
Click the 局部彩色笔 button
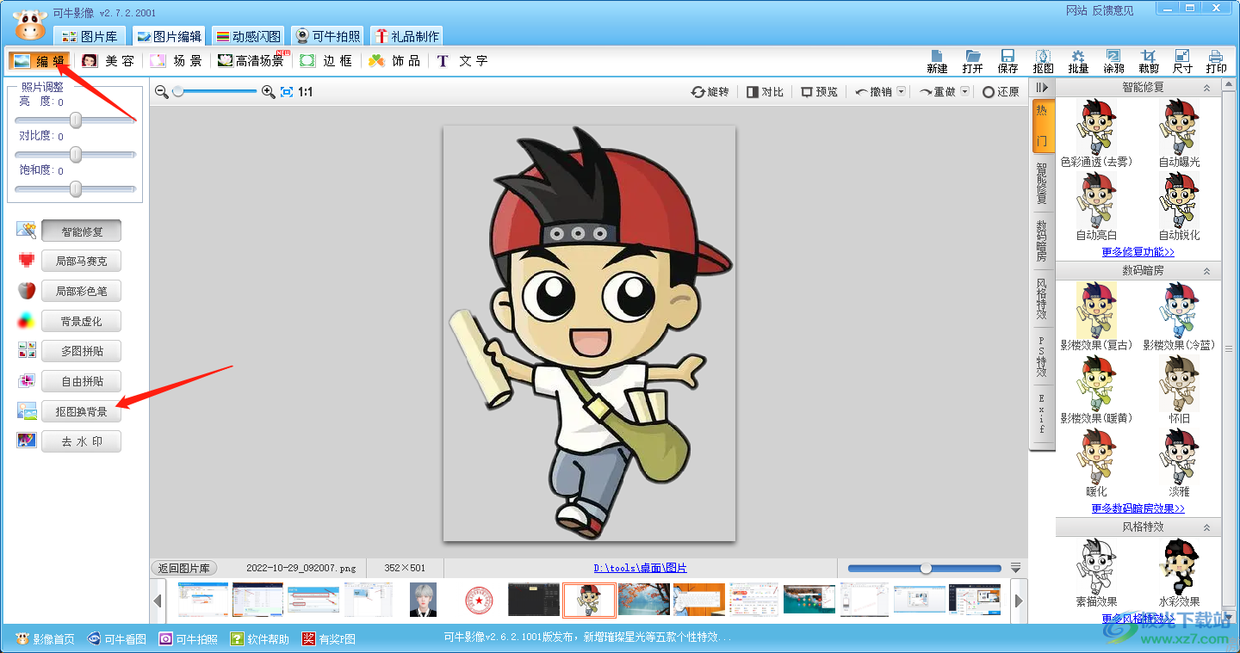coord(82,292)
